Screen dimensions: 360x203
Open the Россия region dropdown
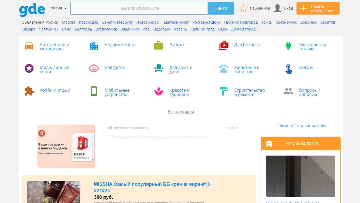coord(58,8)
